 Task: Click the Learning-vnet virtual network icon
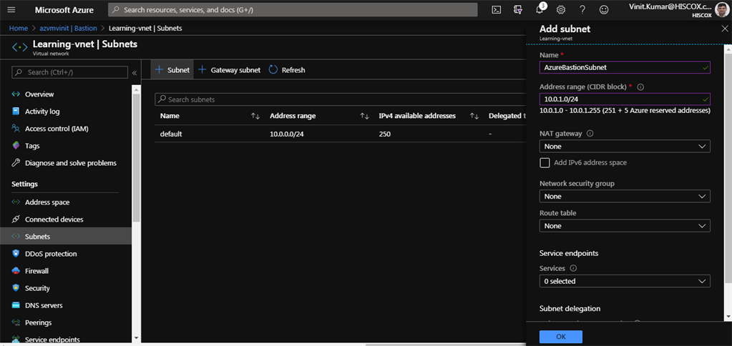pyautogui.click(x=19, y=47)
